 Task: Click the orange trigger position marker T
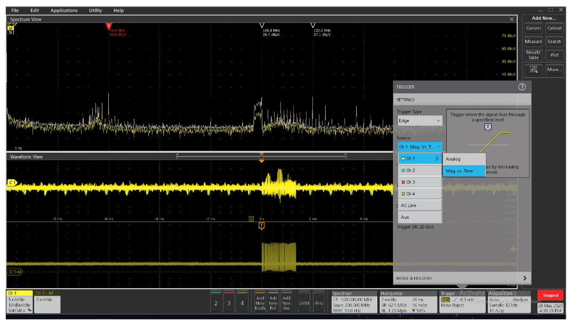coord(261,157)
